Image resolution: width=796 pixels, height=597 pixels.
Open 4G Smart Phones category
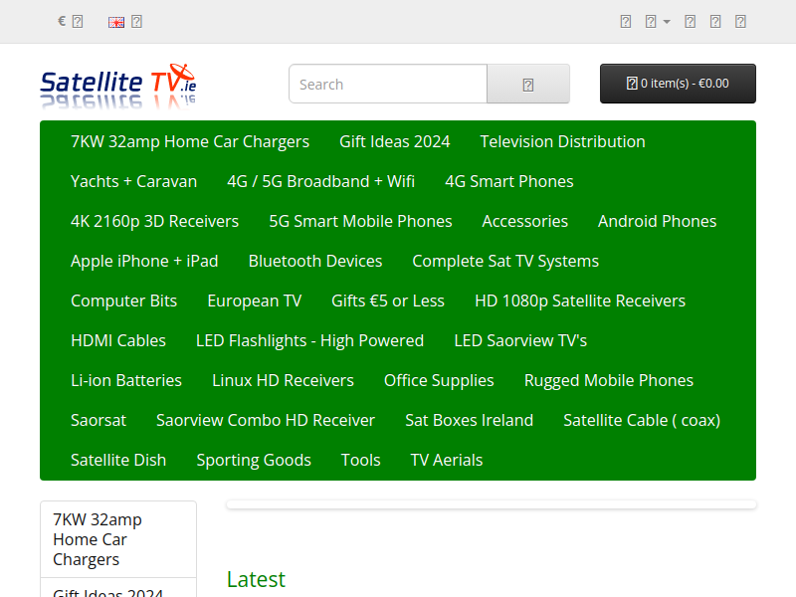(509, 181)
